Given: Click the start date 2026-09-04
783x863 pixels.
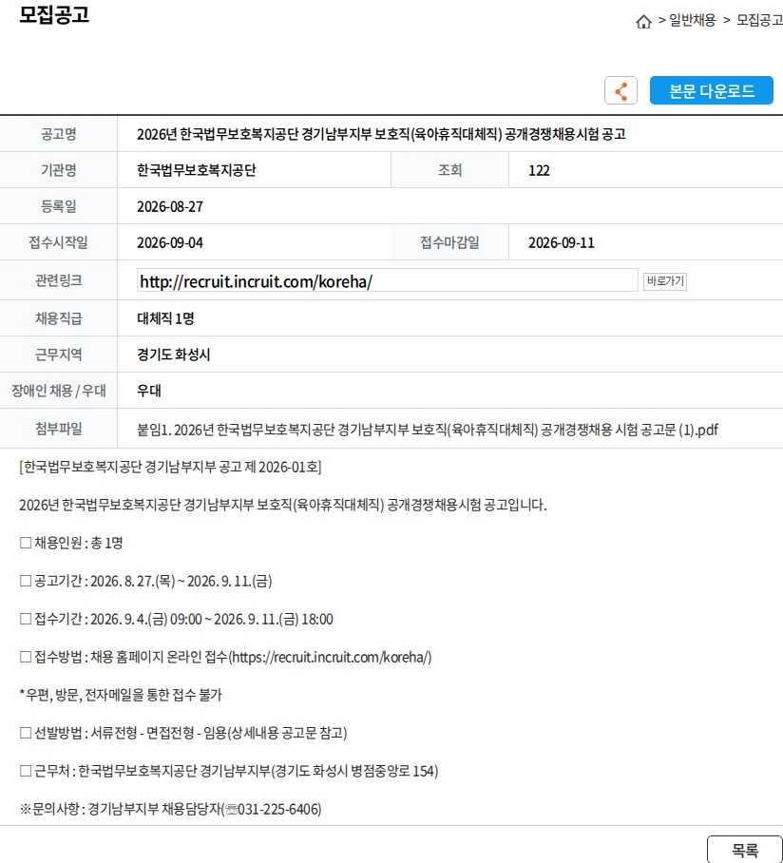Looking at the screenshot, I should 170,242.
